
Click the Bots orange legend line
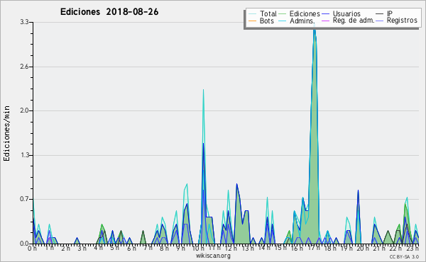tap(252, 21)
